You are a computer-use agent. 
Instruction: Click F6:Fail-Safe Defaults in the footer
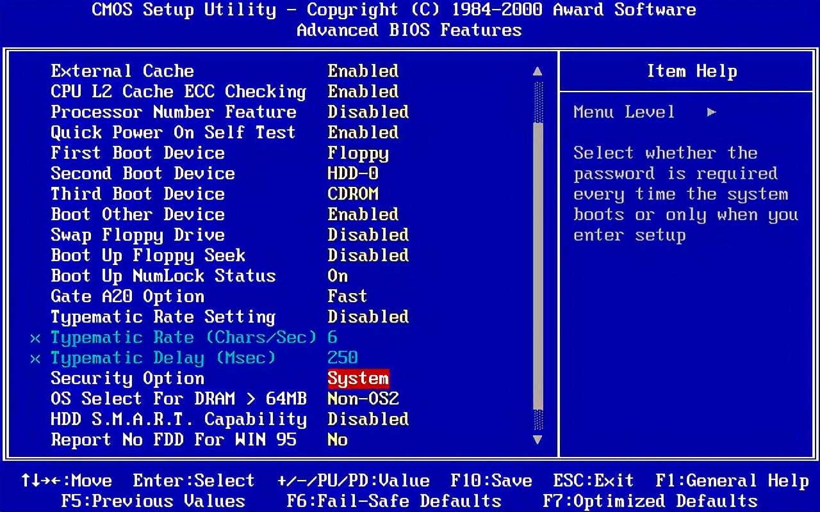coord(393,500)
